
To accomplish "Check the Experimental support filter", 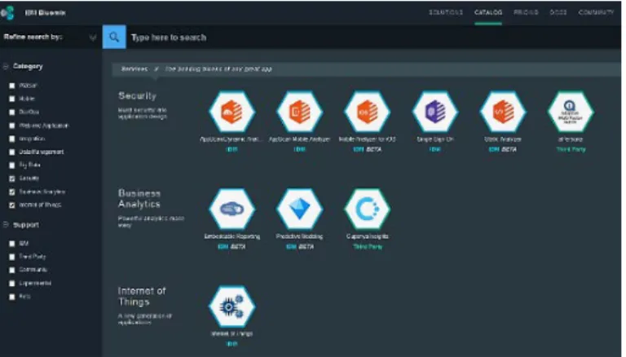I will [12, 284].
